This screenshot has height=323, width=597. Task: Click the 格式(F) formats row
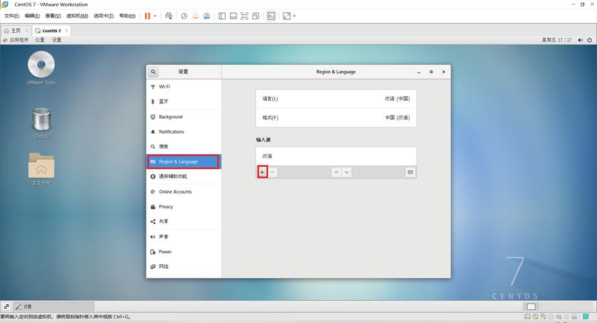point(336,118)
